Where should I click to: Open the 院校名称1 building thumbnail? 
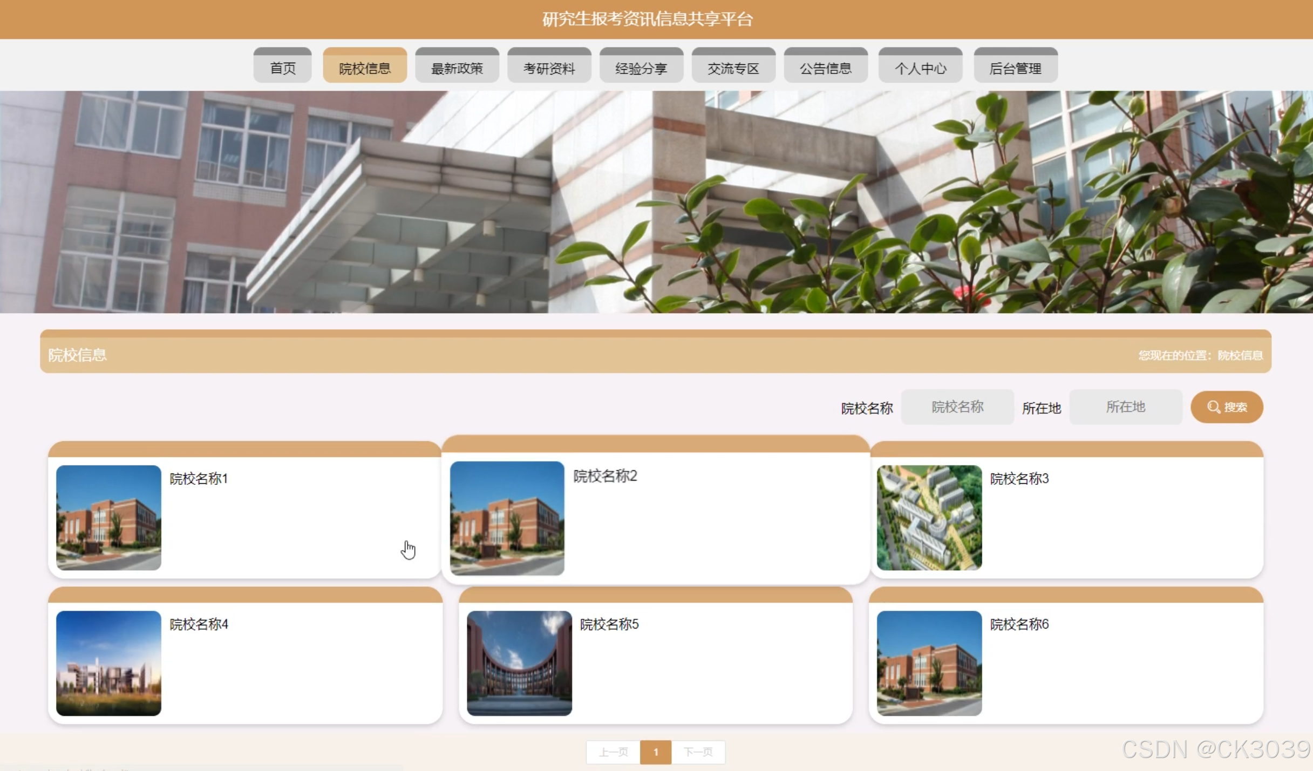[x=108, y=517]
